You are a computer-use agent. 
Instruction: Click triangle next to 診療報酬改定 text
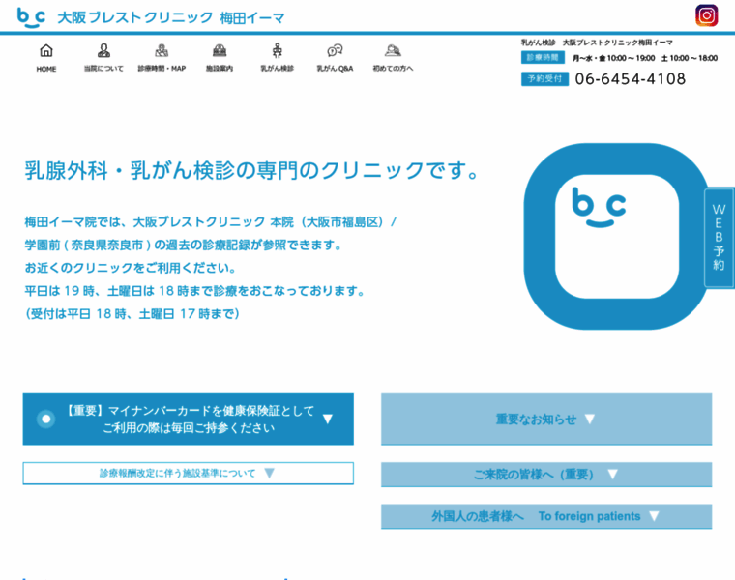pos(269,473)
